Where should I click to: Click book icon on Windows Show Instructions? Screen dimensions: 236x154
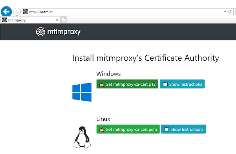(165, 84)
